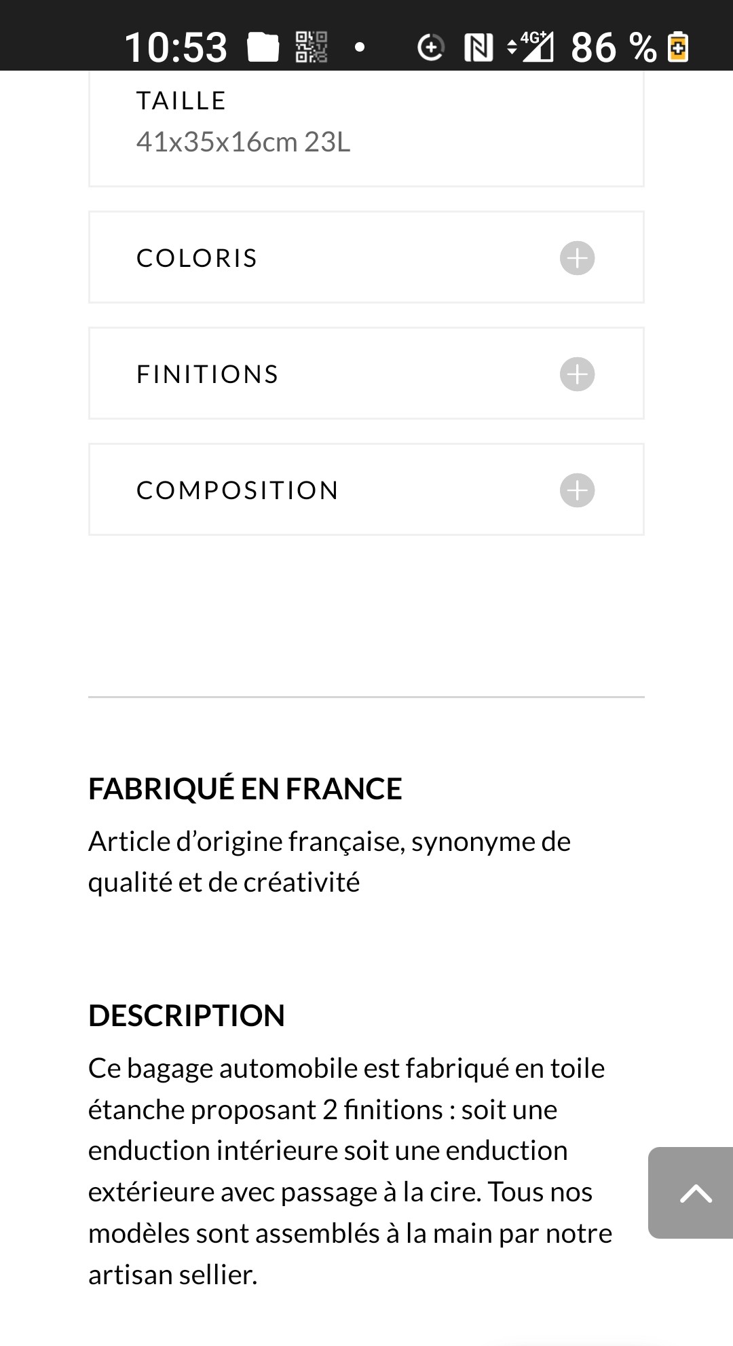This screenshot has width=733, height=1346.
Task: Tap the data saver circle icon
Action: click(430, 48)
